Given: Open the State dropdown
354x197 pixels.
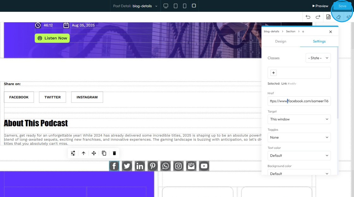Looking at the screenshot, I should [318, 58].
